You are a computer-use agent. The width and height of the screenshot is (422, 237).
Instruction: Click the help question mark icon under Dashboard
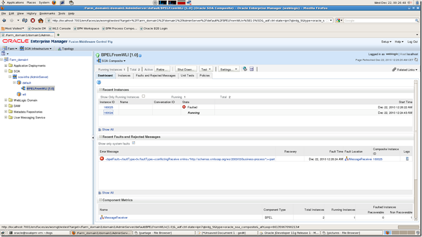tap(99, 83)
